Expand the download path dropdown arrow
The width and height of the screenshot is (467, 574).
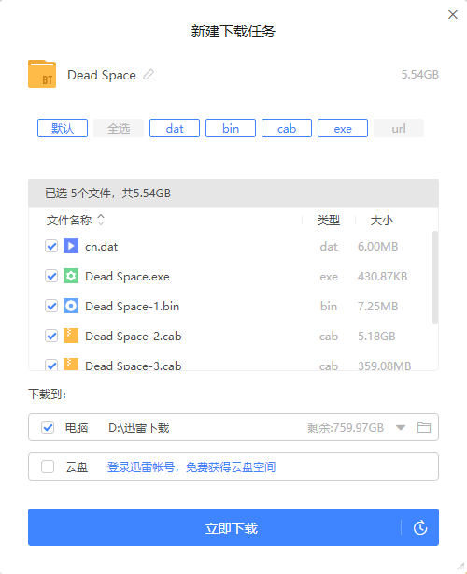coord(401,427)
